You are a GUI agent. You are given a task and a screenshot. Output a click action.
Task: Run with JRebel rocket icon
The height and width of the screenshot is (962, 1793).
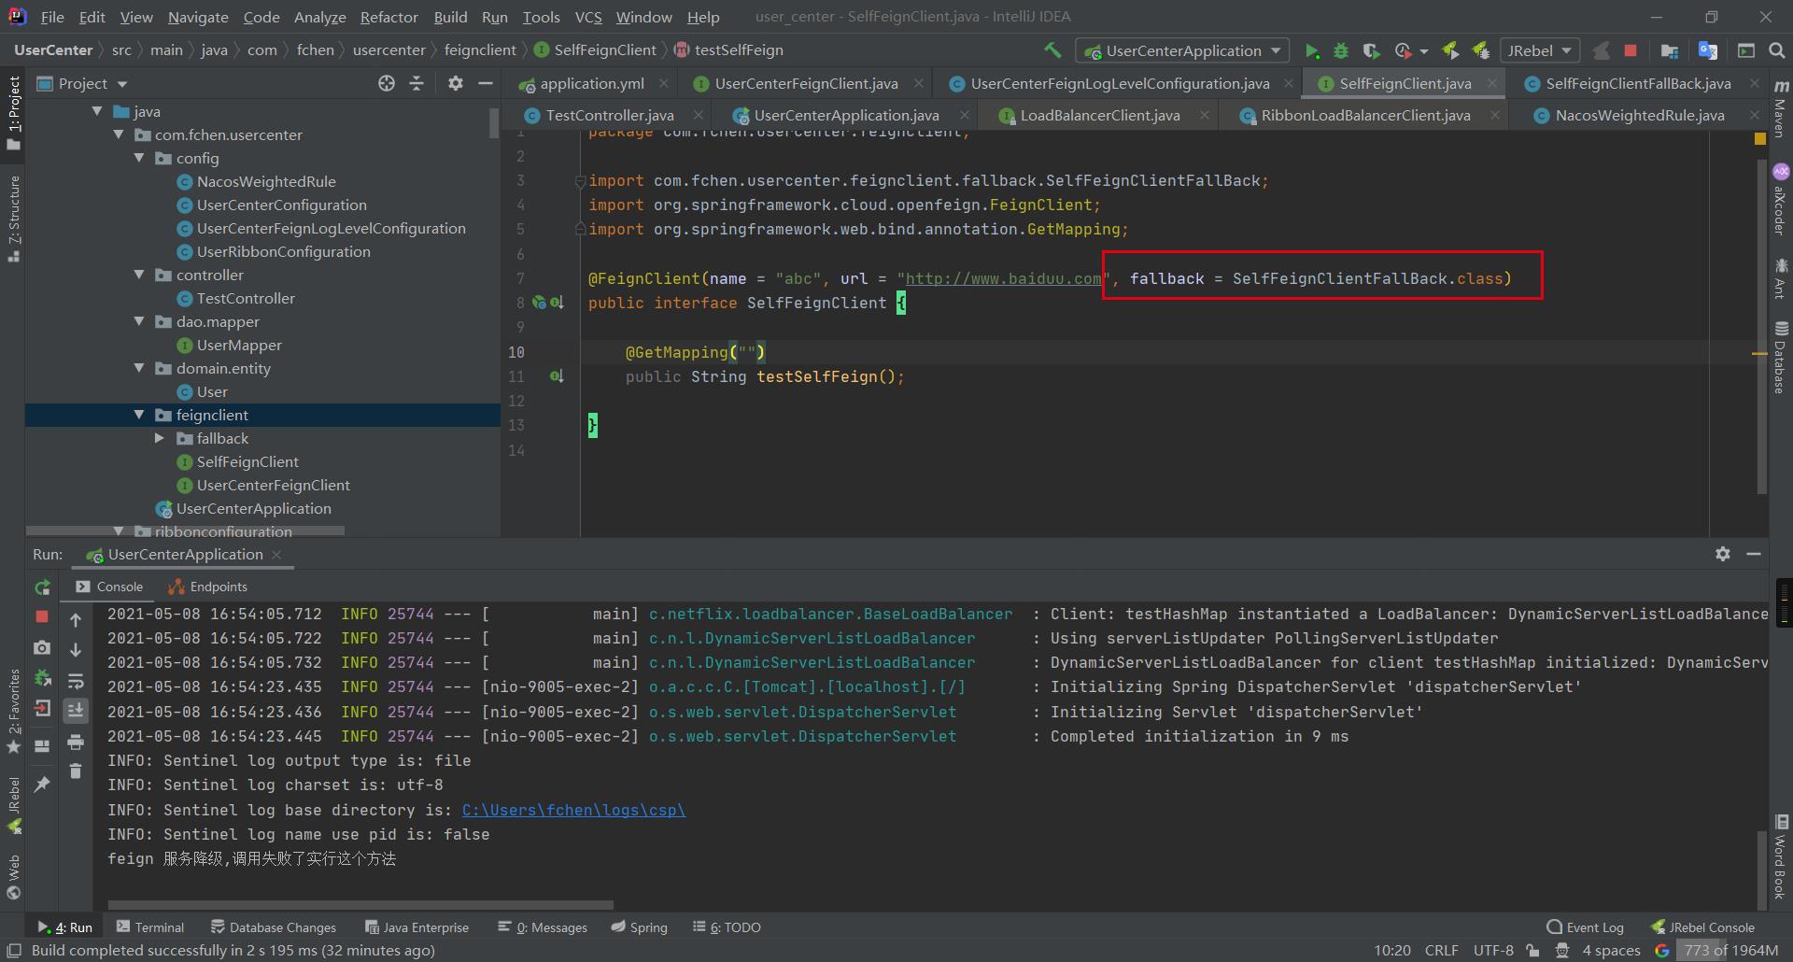[x=1450, y=50]
